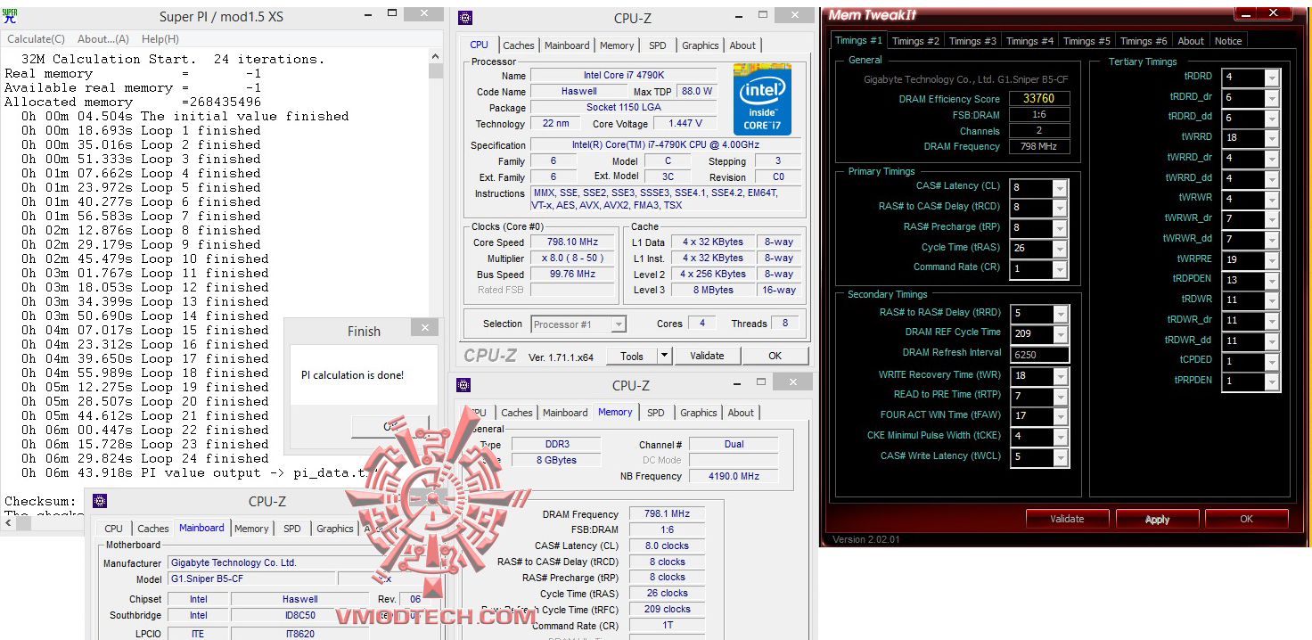Expand the WRITE Recovery Time (tWR) dropdown
The height and width of the screenshot is (640, 1312).
(x=1060, y=377)
